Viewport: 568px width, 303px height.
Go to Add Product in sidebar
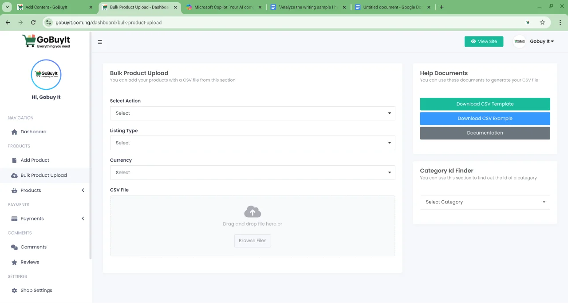click(x=35, y=160)
